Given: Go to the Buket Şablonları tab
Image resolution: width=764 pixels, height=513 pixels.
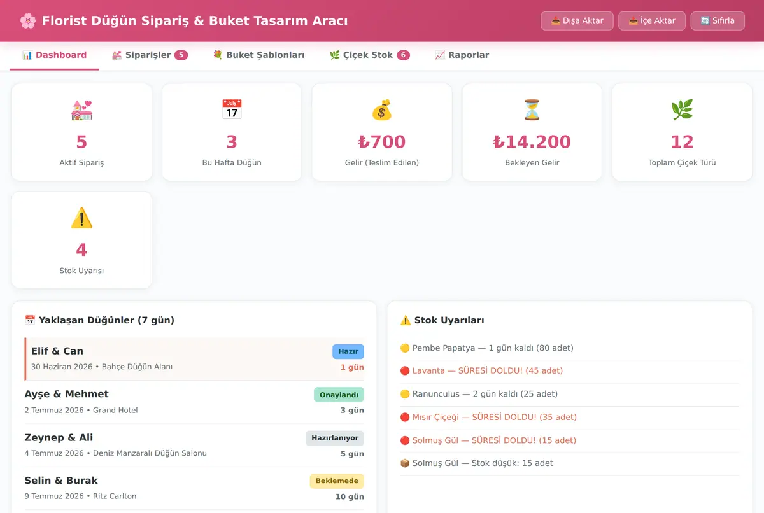Looking at the screenshot, I should coord(258,55).
